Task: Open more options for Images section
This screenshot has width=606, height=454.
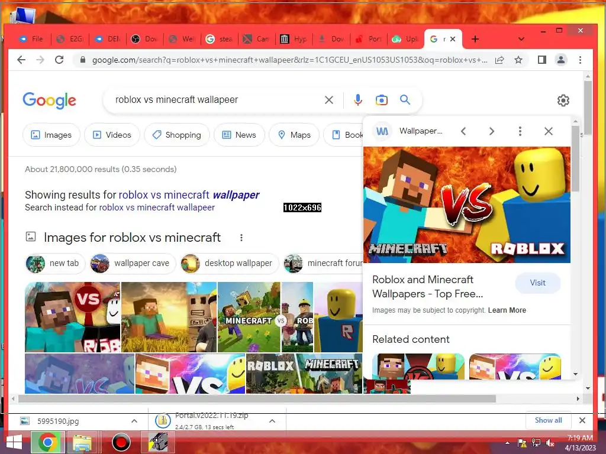Action: (x=241, y=238)
